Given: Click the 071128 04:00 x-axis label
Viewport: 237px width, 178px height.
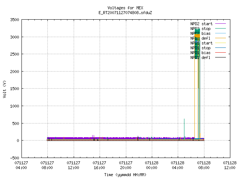Looking at the screenshot, I should (x=178, y=165).
